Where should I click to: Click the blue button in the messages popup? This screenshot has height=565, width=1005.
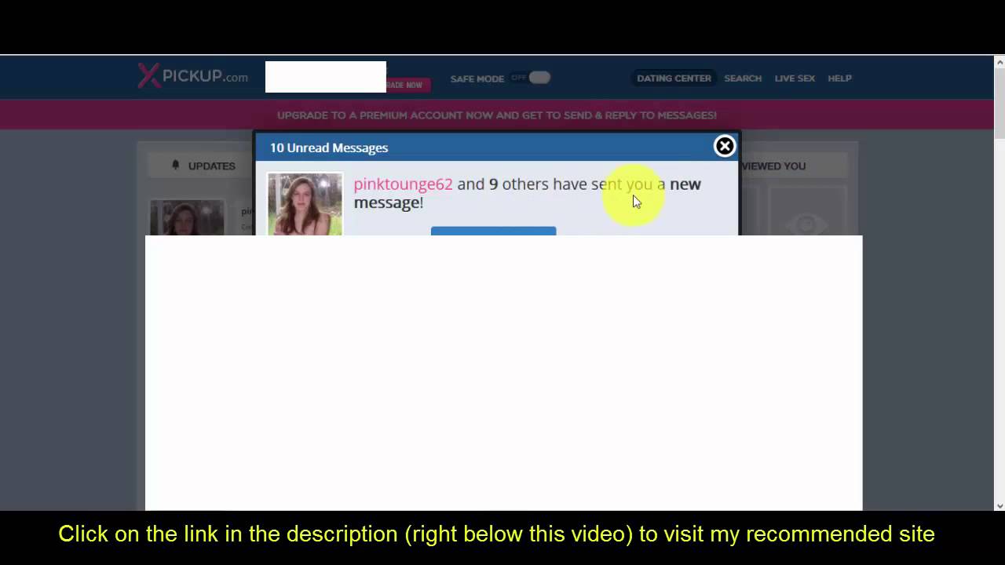click(x=493, y=231)
